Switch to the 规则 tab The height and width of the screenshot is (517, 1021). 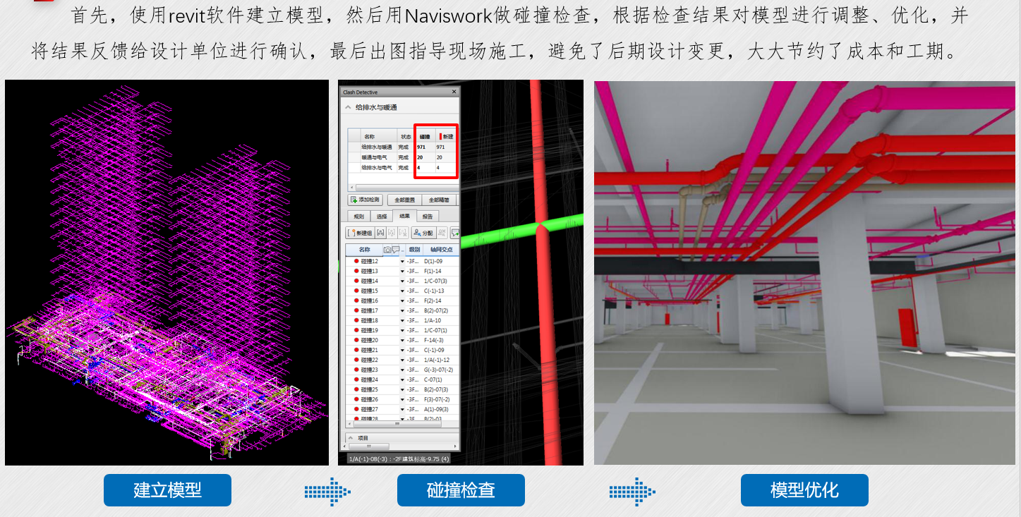click(359, 216)
